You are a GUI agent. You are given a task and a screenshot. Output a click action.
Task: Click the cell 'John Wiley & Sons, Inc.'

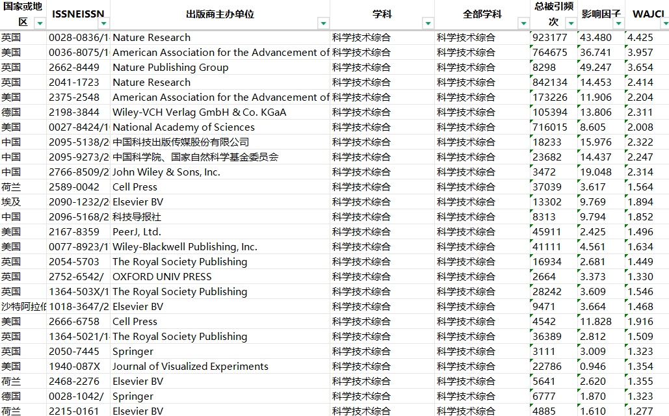pyautogui.click(x=220, y=172)
